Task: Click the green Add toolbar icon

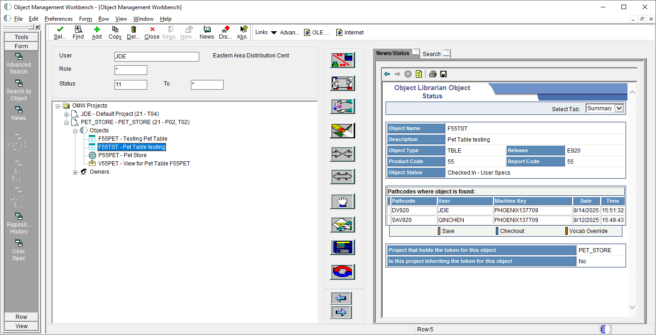Action: 97,29
